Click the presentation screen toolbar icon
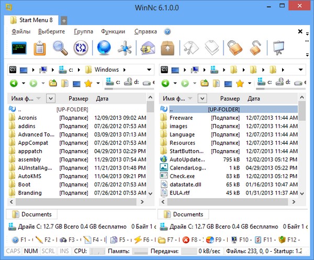This screenshot has height=260, width=314. 280,48
